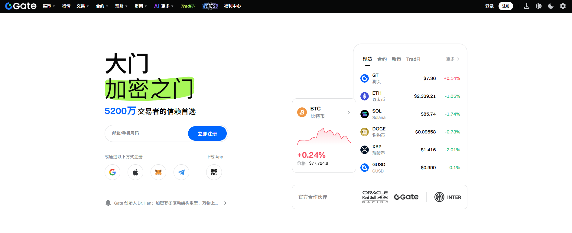Click the ETH price $2,339.21
The width and height of the screenshot is (572, 233).
tap(425, 96)
